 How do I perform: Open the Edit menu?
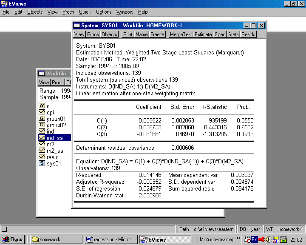tap(18, 12)
